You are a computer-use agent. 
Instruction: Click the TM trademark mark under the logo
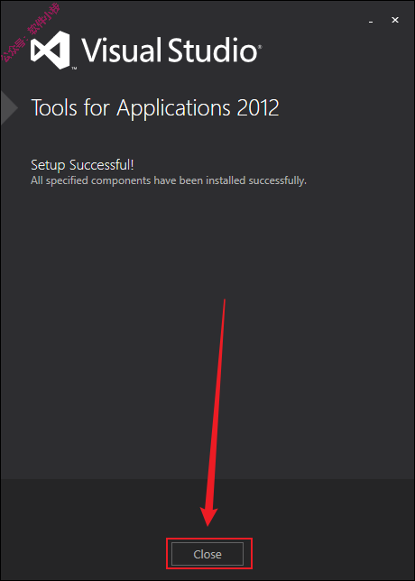[x=74, y=69]
